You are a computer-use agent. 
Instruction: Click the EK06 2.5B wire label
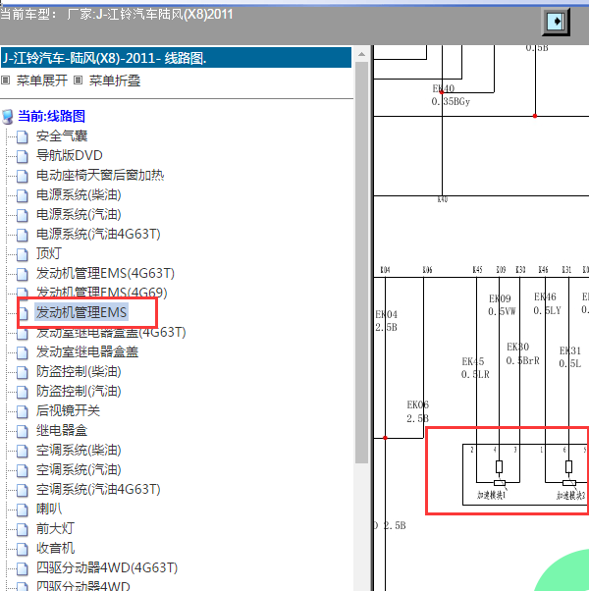point(417,411)
